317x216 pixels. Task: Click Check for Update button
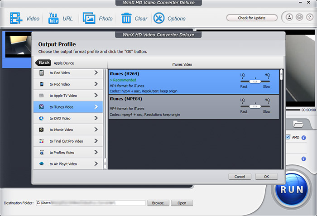pos(252,18)
